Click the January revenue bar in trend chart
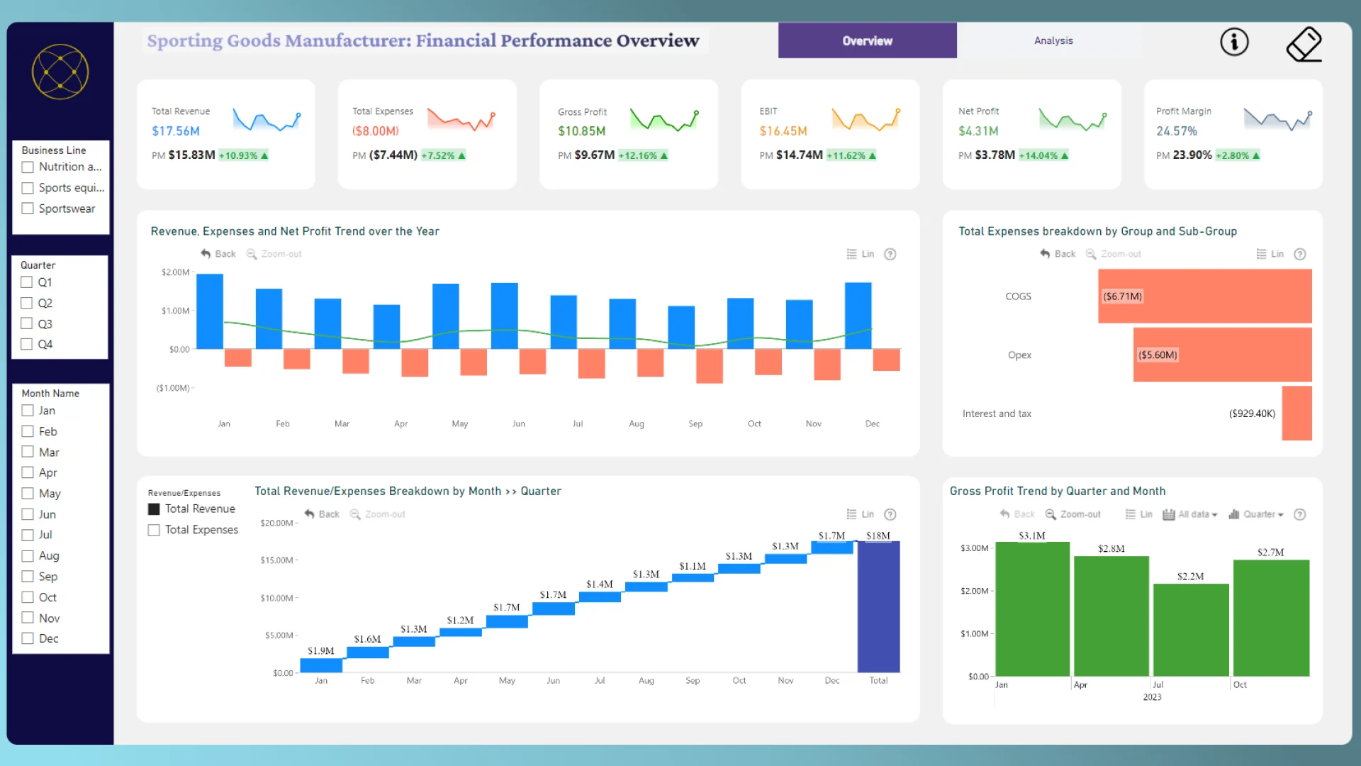 210,311
